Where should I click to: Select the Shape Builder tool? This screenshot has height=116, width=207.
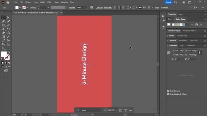pos(8,33)
